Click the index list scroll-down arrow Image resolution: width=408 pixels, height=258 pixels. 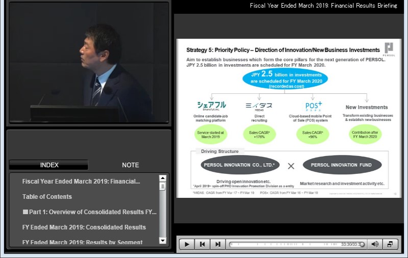[163, 241]
